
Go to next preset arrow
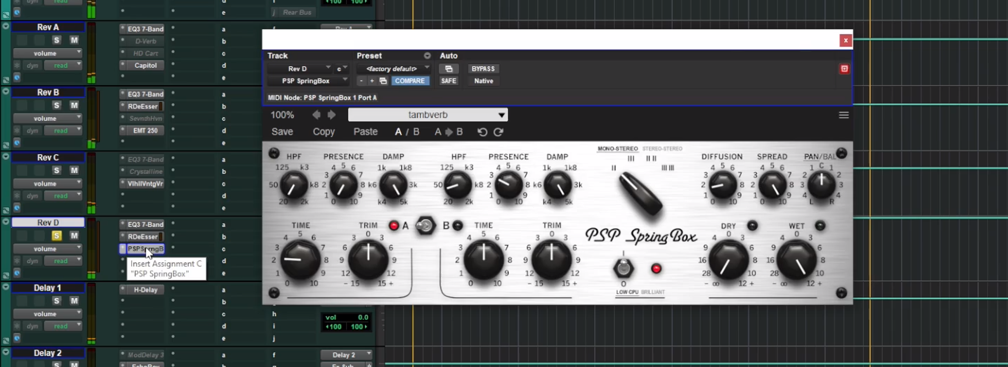click(331, 115)
